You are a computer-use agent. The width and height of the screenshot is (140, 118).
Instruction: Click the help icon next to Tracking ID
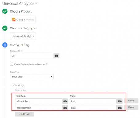pos(22,51)
